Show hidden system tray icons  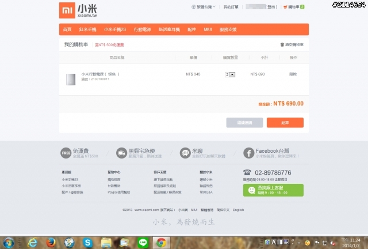(x=299, y=243)
